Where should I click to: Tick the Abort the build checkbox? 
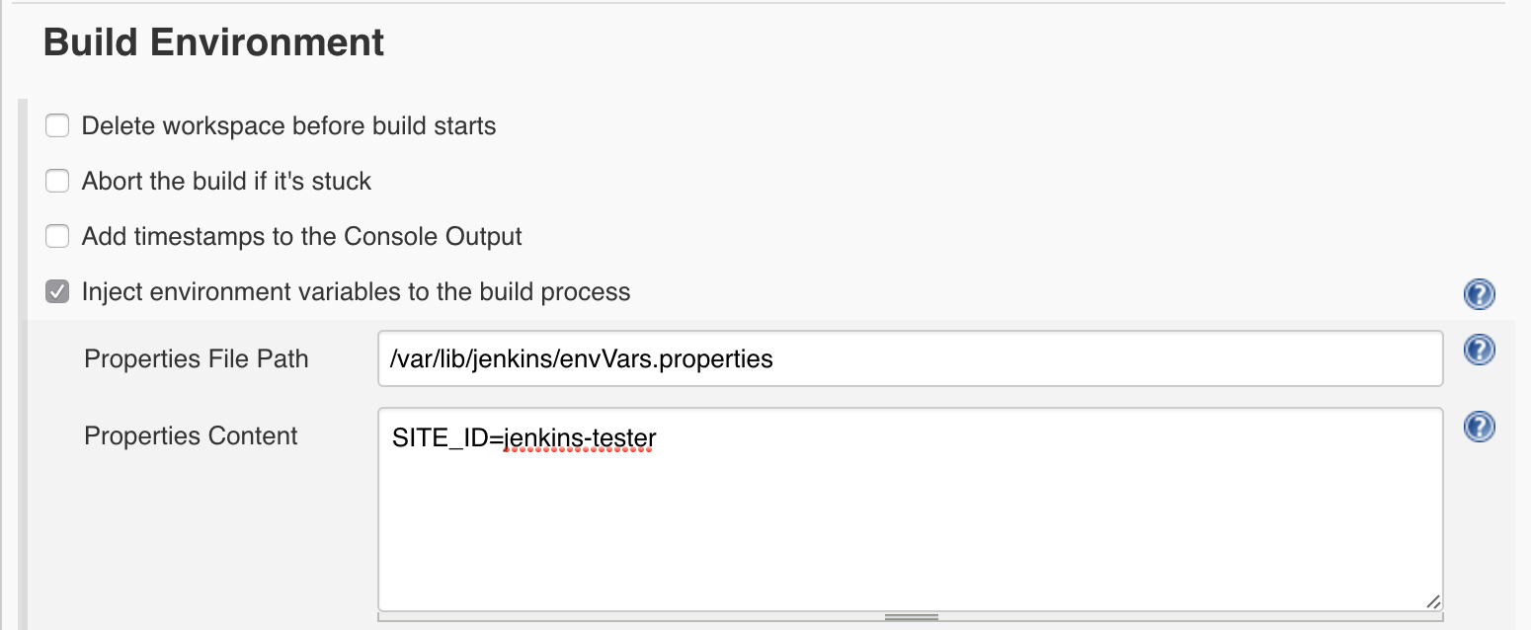(58, 182)
